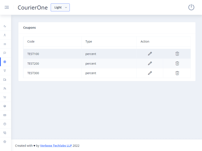
Task: Open the Light theme dropdown
Action: coord(60,7)
